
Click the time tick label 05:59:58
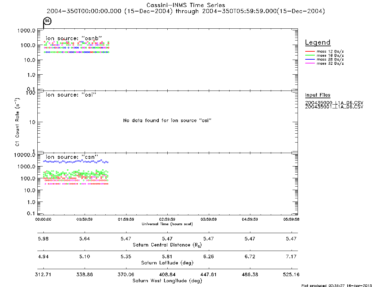291,219
